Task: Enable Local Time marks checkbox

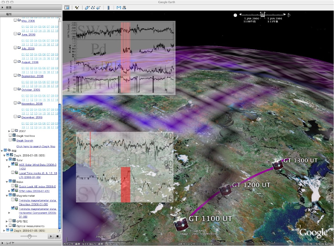Action: 13,173
